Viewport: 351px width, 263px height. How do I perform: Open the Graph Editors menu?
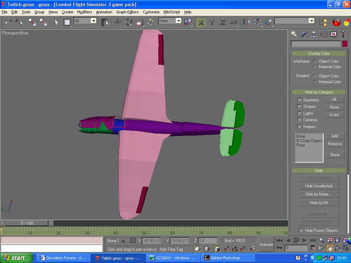[x=127, y=12]
